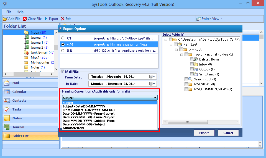Switch to the Contacts section label
The height and width of the screenshot is (158, 266).
click(19, 101)
